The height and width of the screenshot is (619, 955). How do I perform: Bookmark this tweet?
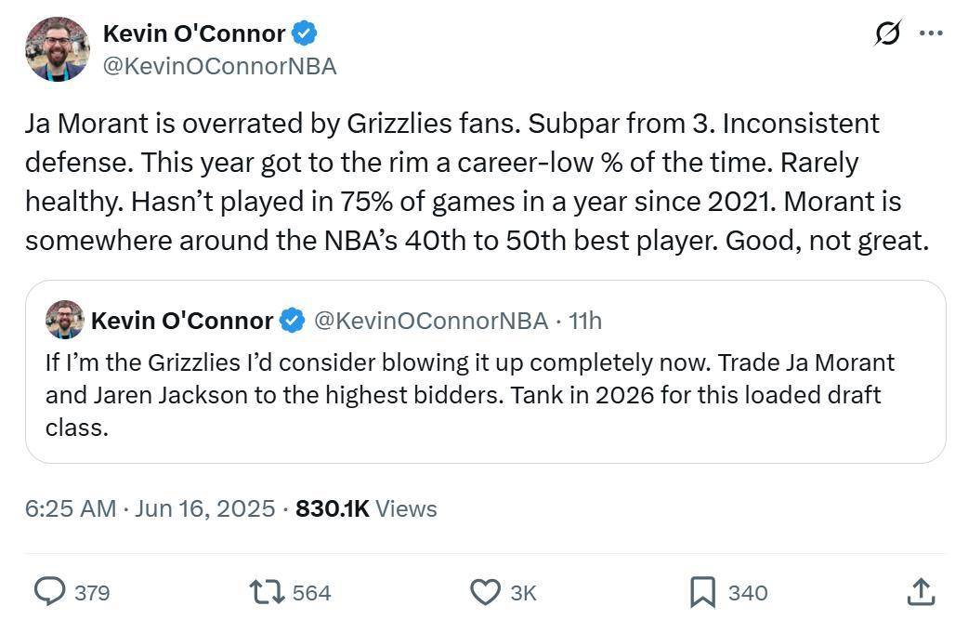701,591
